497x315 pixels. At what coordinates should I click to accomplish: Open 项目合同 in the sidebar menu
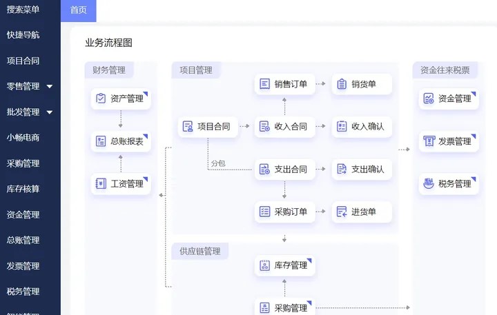tap(23, 61)
